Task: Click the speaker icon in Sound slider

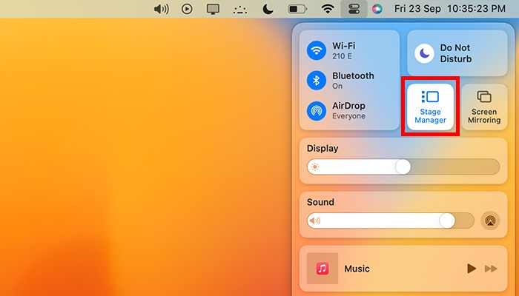Action: 315,221
